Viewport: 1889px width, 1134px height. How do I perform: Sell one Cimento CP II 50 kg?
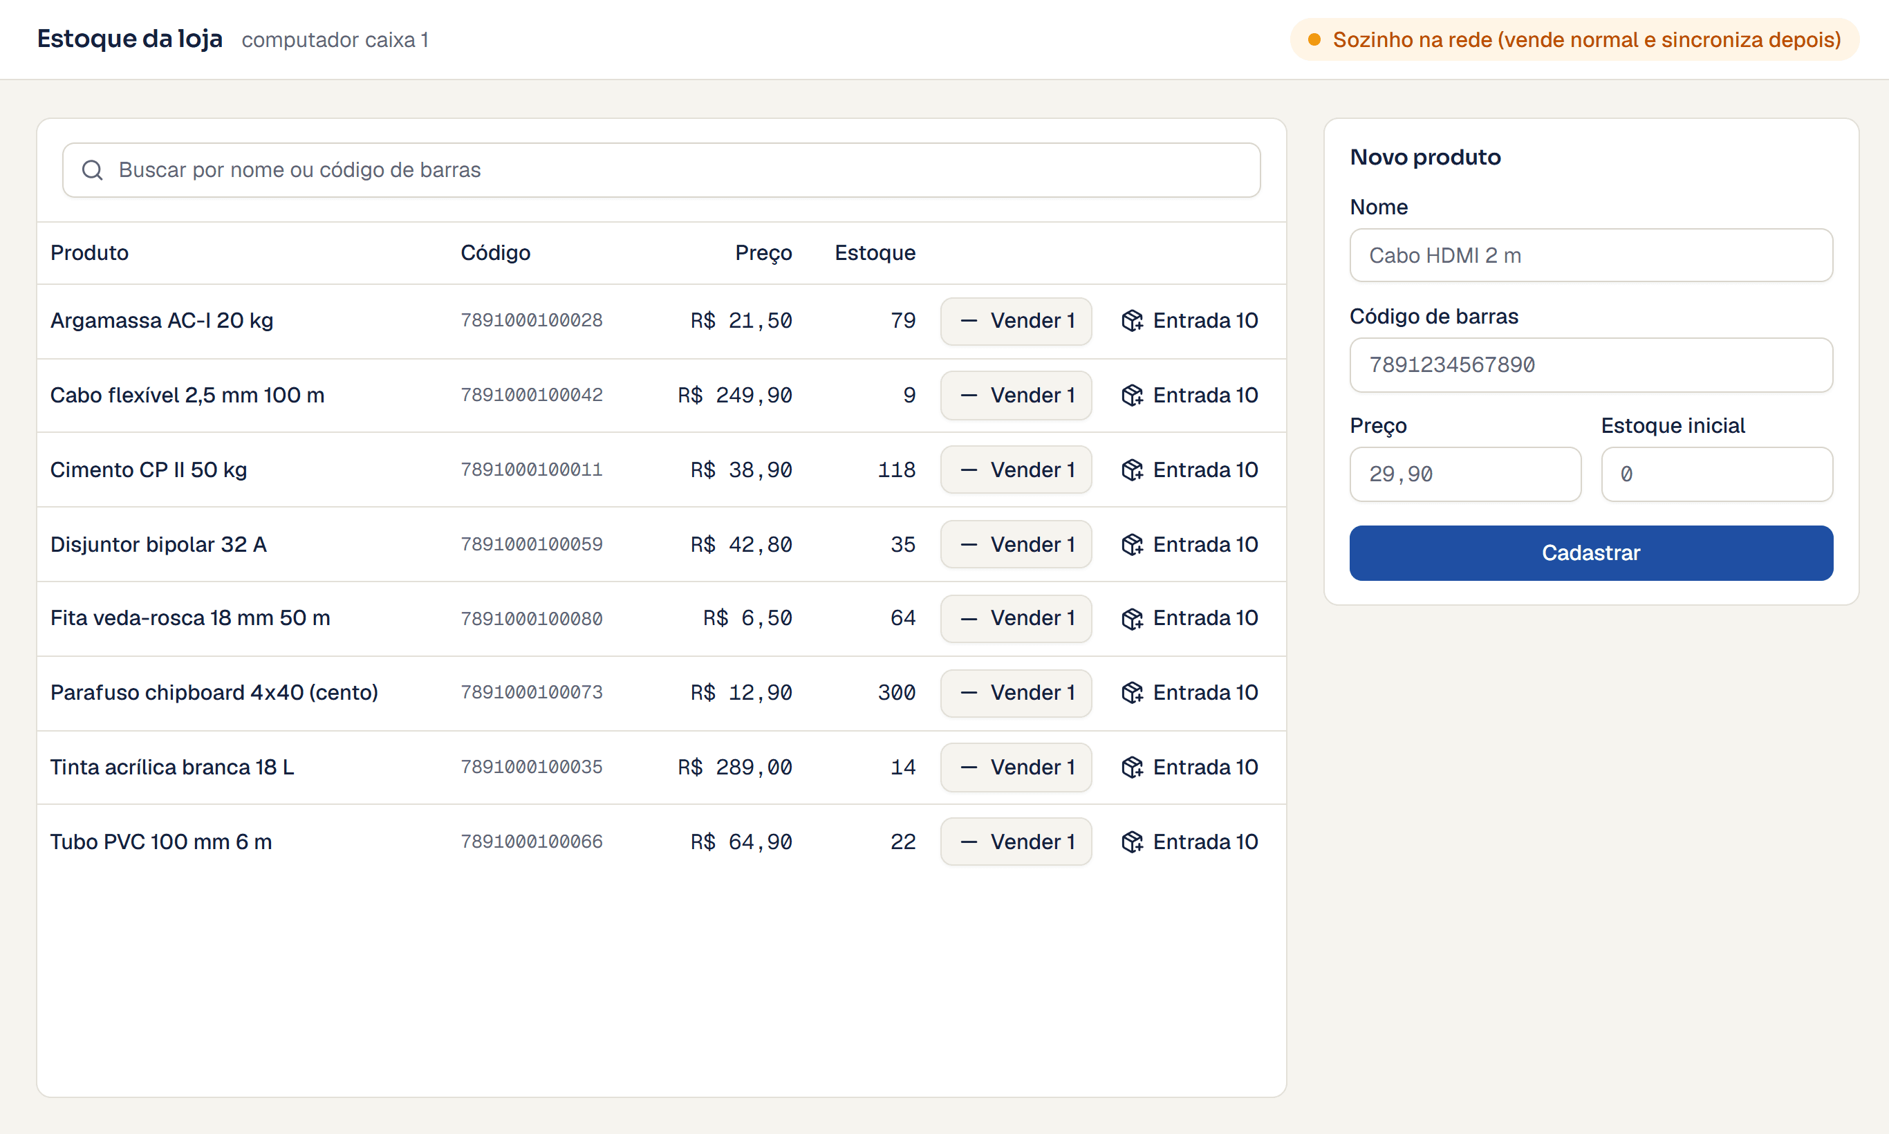pos(1016,470)
